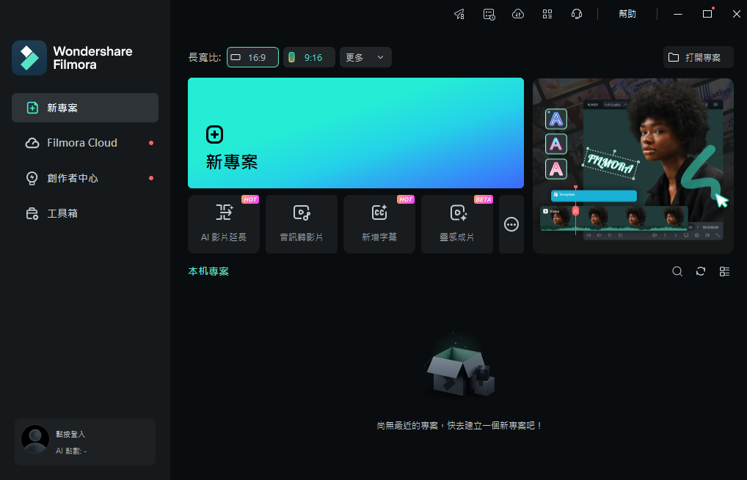
Task: Maximize the Filmora window
Action: click(707, 14)
